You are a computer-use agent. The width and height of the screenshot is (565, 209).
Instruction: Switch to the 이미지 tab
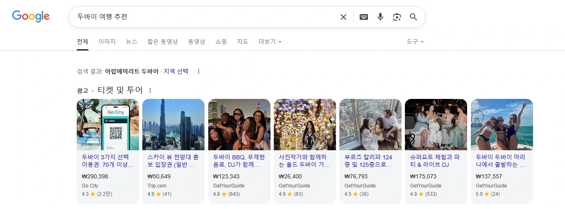[x=107, y=41]
